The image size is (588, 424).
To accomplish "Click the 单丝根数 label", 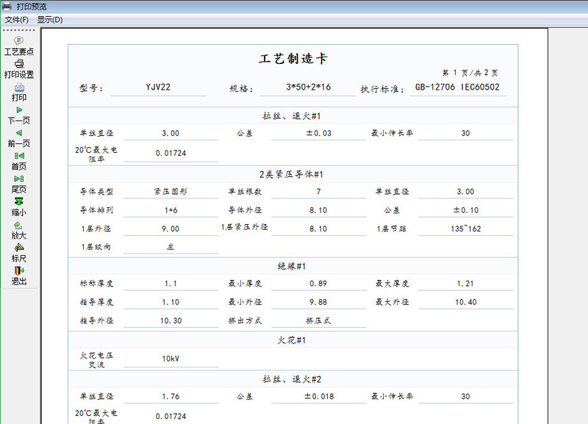I will tap(245, 192).
